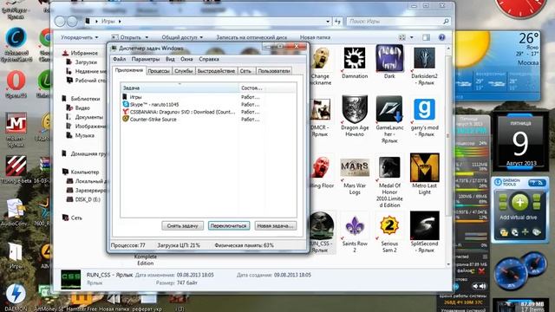The height and width of the screenshot is (312, 555).
Task: Open the Serious Sam 2 shortcut
Action: tap(389, 225)
